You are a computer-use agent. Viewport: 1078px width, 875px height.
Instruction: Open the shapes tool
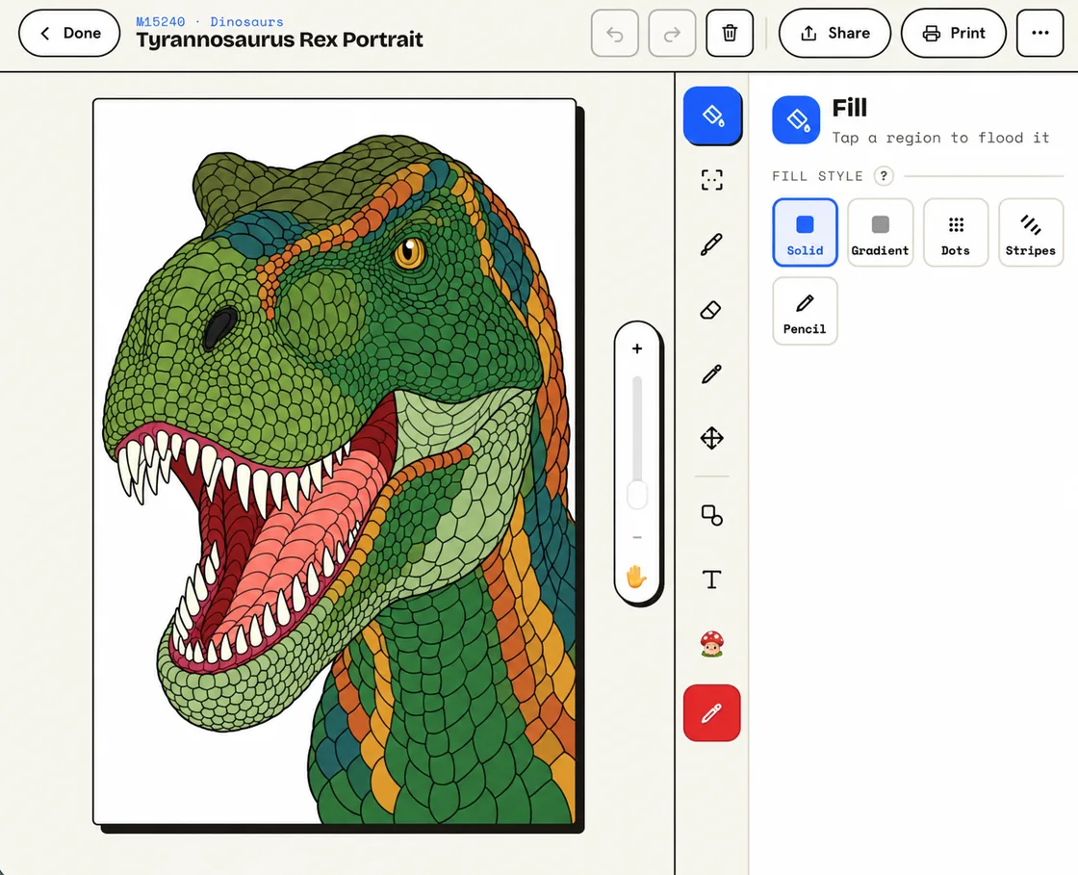711,515
